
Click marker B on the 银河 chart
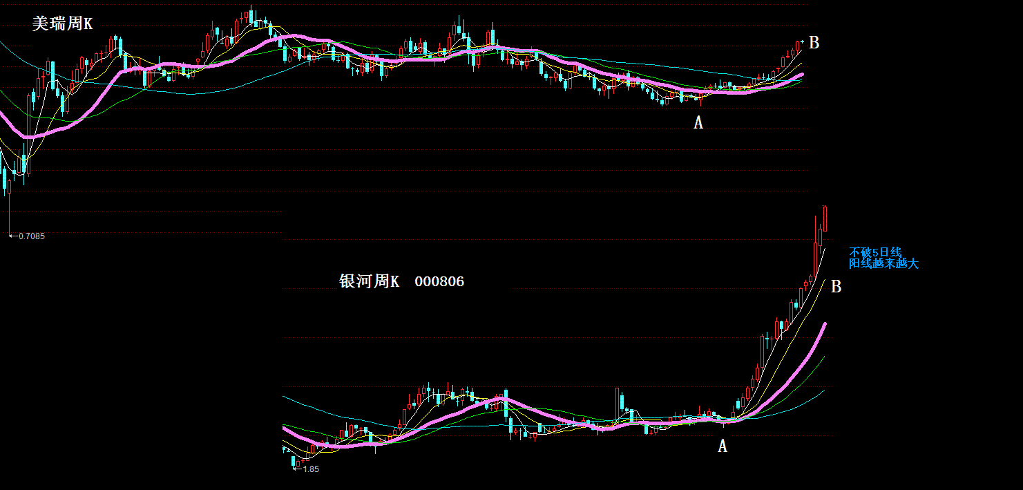click(x=836, y=287)
